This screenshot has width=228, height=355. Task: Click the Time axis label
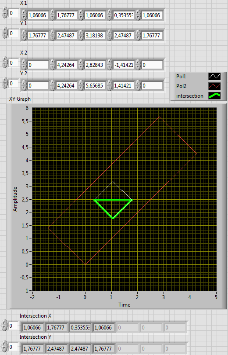[125, 305]
